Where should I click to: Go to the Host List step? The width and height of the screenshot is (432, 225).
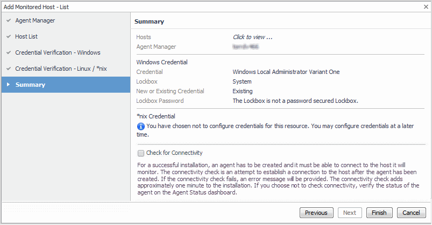click(x=26, y=37)
